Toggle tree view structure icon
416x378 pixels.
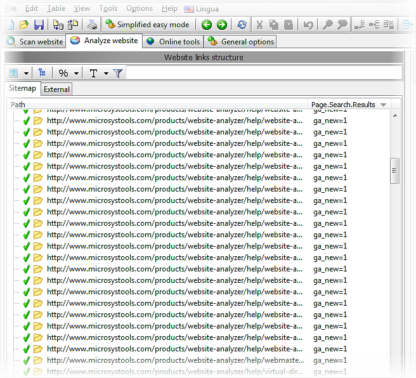click(x=42, y=73)
